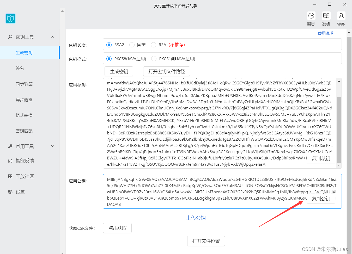
Task: Click 打开密钥文件路径 button
Action: [x=167, y=71]
